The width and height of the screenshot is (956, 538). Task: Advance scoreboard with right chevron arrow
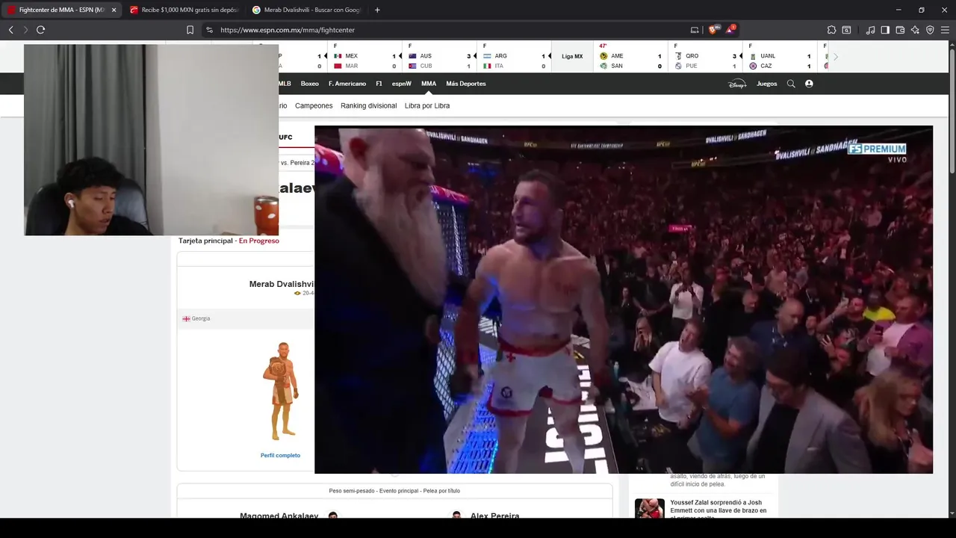pyautogui.click(x=835, y=57)
